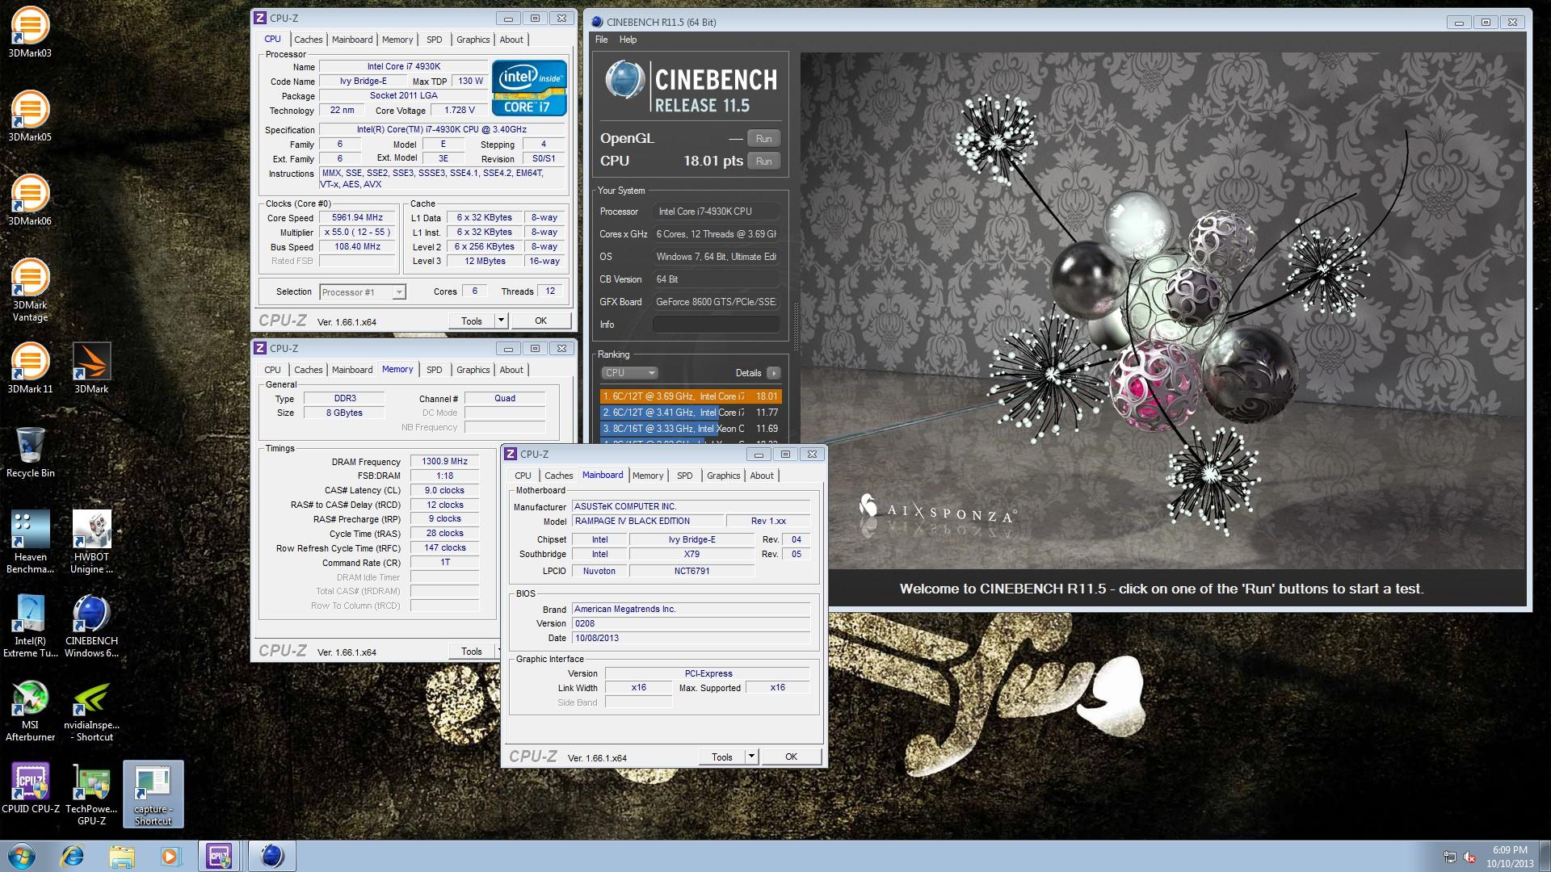Viewport: 1551px width, 872px height.
Task: Run the CPU test in CINEBENCH
Action: click(763, 161)
